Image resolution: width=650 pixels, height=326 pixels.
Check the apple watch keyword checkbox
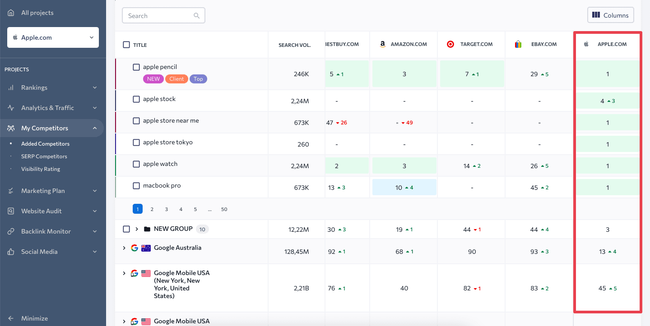pyautogui.click(x=136, y=164)
